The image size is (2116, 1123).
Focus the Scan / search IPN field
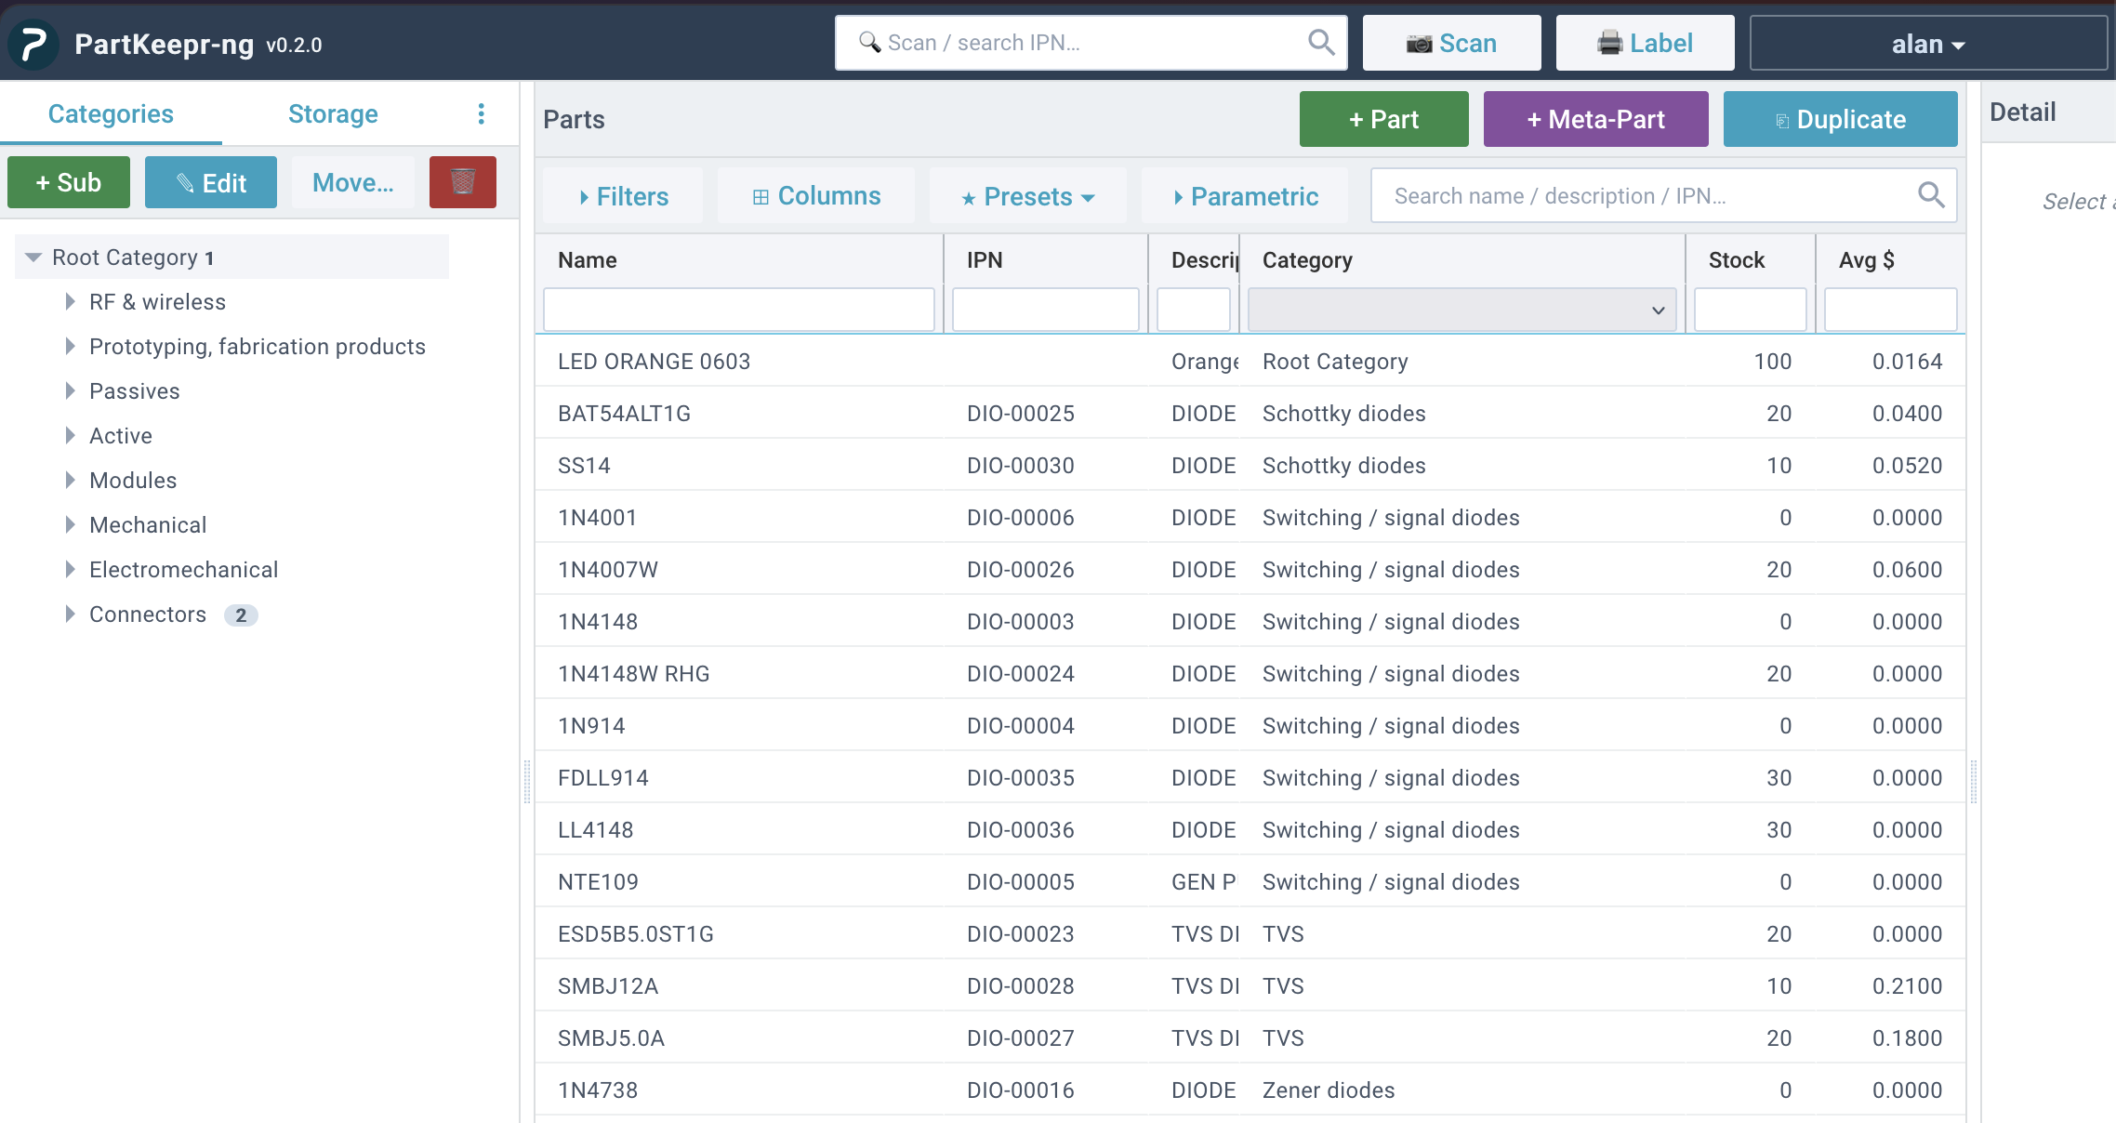click(x=1091, y=43)
